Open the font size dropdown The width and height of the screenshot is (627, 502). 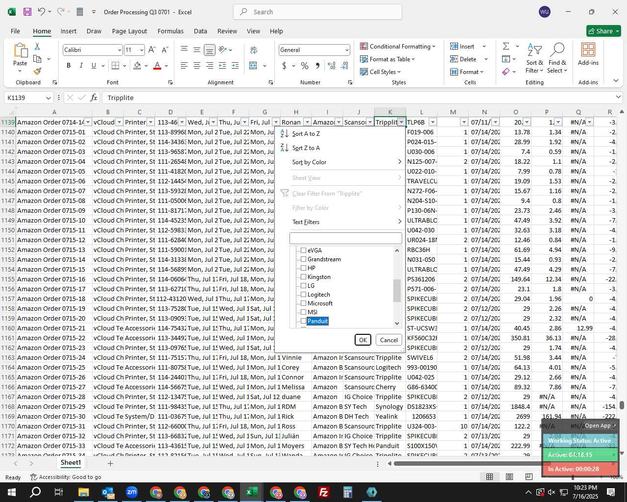[x=142, y=50]
